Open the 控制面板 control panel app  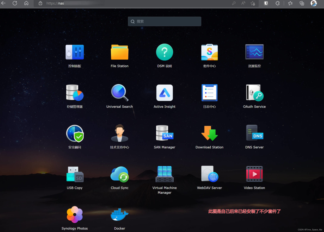(75, 52)
